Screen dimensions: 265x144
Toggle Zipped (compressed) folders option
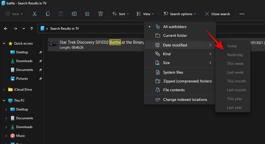click(187, 81)
